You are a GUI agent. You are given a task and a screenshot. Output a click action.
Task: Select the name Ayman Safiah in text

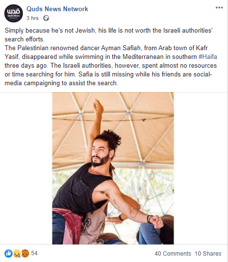tap(121, 48)
